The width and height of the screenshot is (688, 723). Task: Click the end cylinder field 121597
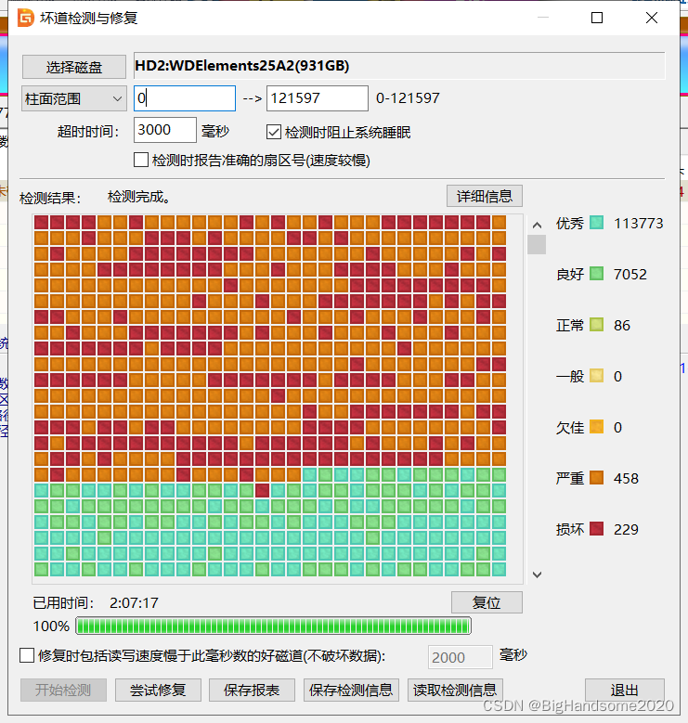pos(318,98)
